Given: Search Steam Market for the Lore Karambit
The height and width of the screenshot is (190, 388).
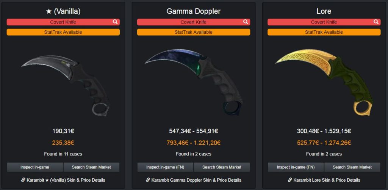Looking at the screenshot, I should tap(352, 167).
